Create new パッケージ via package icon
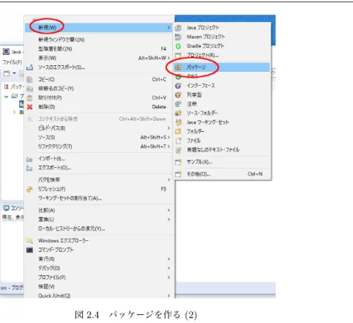353x323 pixels. click(x=178, y=67)
